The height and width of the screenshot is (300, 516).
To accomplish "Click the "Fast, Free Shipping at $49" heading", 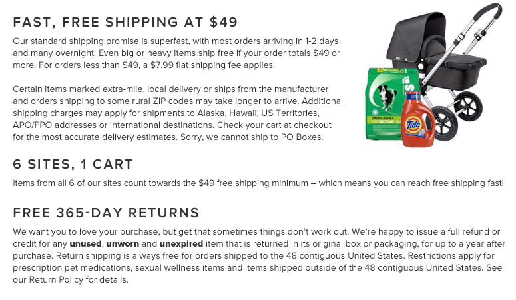I will click(x=125, y=22).
